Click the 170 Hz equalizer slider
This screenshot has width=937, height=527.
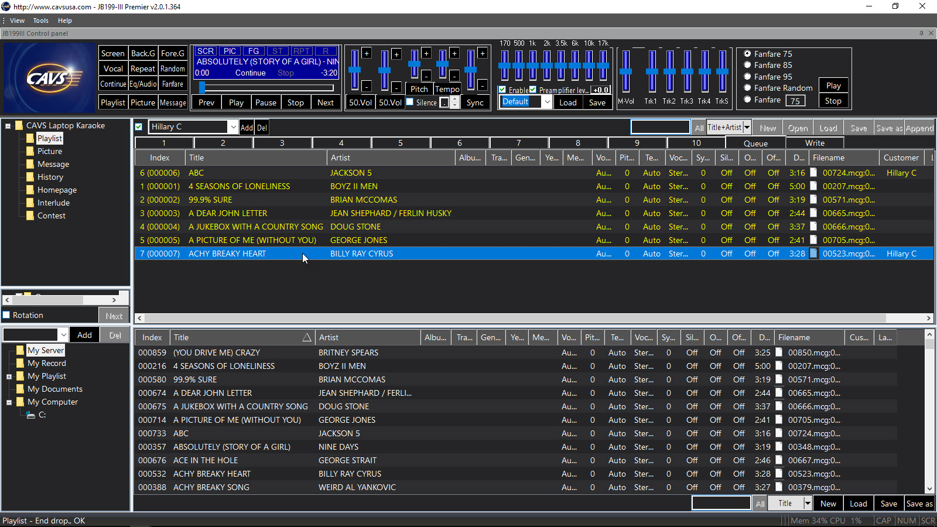[x=504, y=66]
